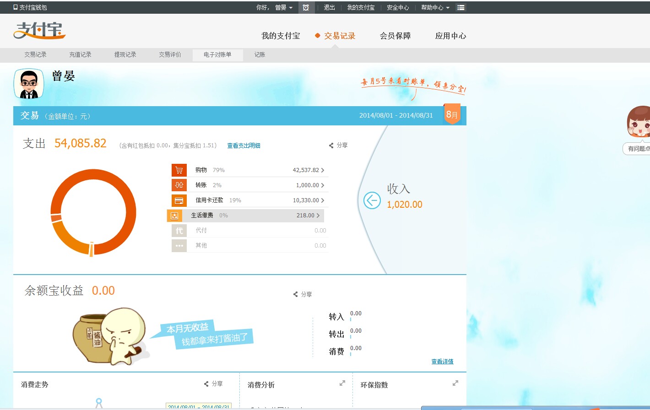650x410 pixels.
Task: Click the 消费走势 heading
Action: pyautogui.click(x=35, y=385)
